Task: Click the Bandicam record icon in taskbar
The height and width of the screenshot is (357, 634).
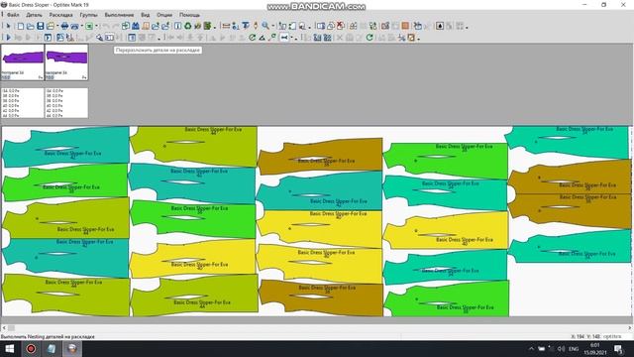Action: [31, 348]
